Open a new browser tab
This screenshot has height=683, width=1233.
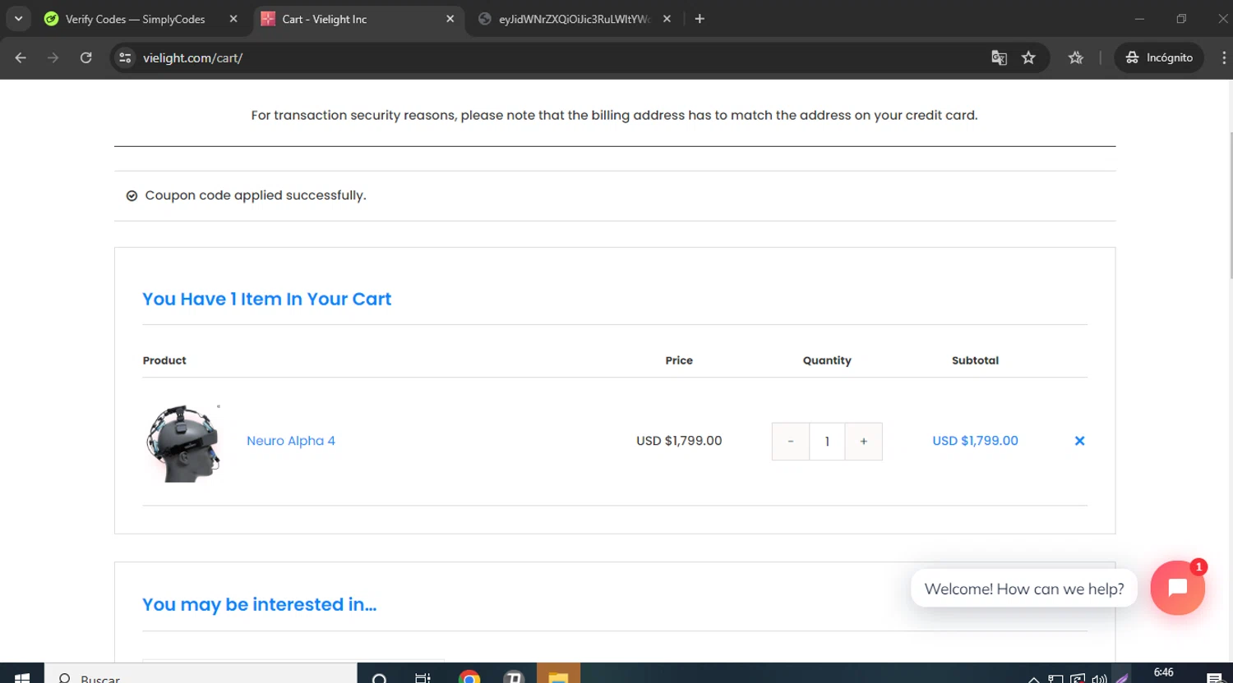click(x=700, y=19)
